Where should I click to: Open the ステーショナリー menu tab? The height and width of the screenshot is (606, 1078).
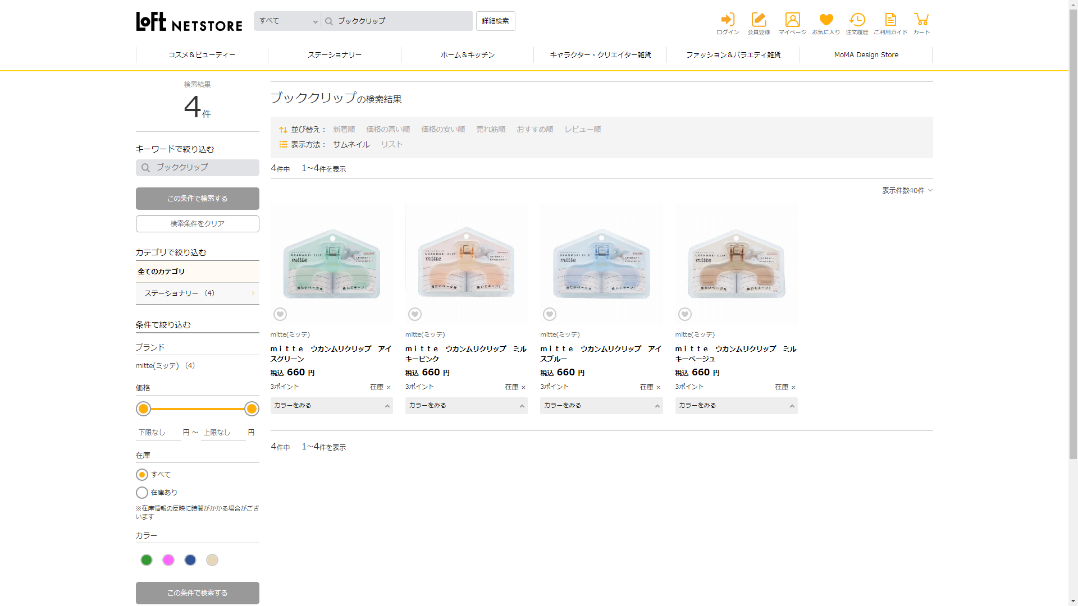pos(335,55)
